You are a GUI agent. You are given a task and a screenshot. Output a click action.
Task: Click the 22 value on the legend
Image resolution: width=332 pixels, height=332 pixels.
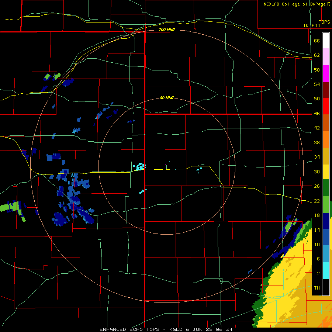[317, 201]
